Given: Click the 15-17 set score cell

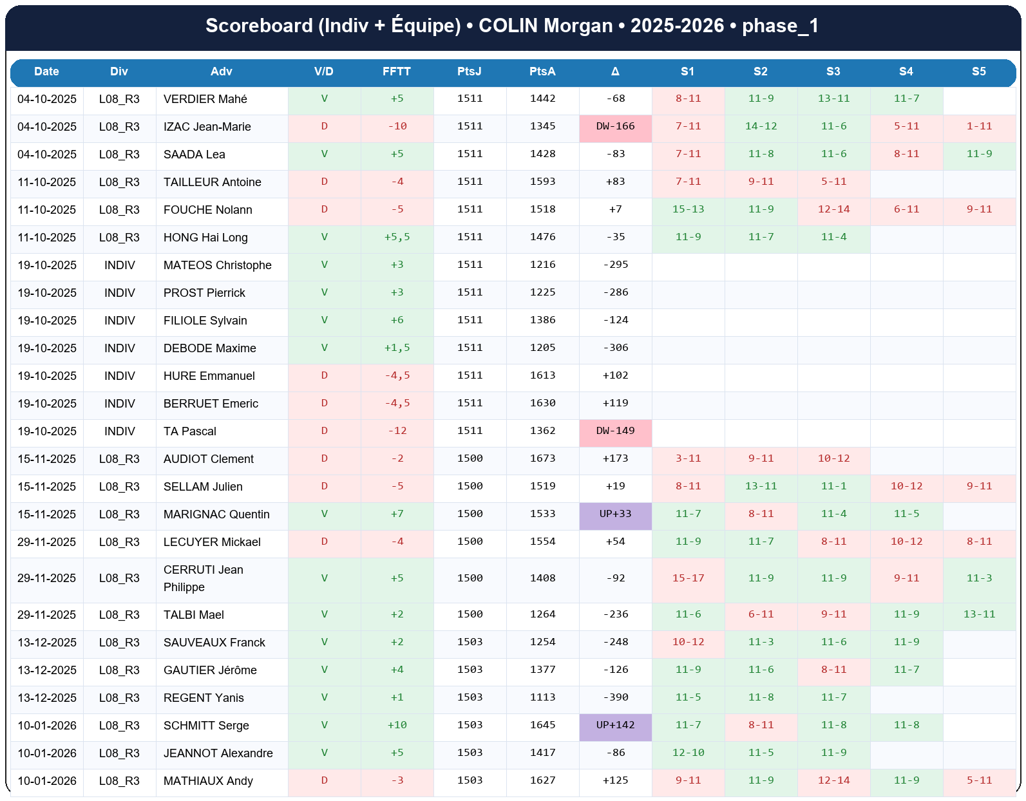Looking at the screenshot, I should (688, 578).
